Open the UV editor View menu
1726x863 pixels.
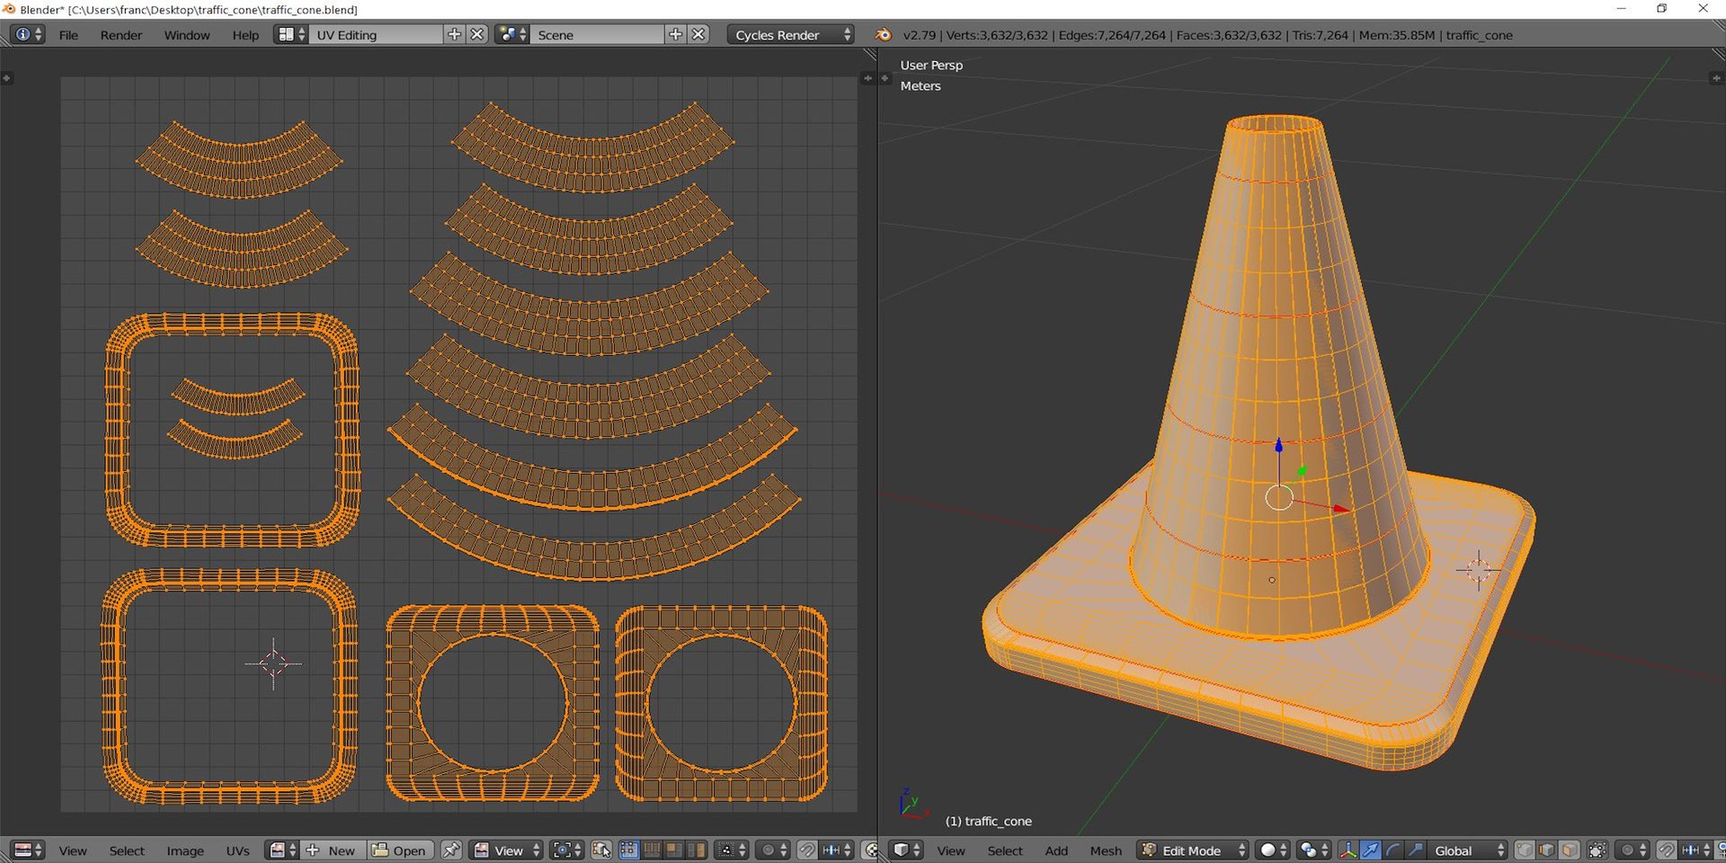(73, 850)
